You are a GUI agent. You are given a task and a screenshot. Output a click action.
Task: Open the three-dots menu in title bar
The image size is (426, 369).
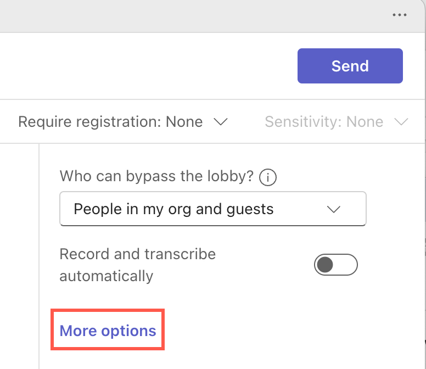[x=400, y=15]
